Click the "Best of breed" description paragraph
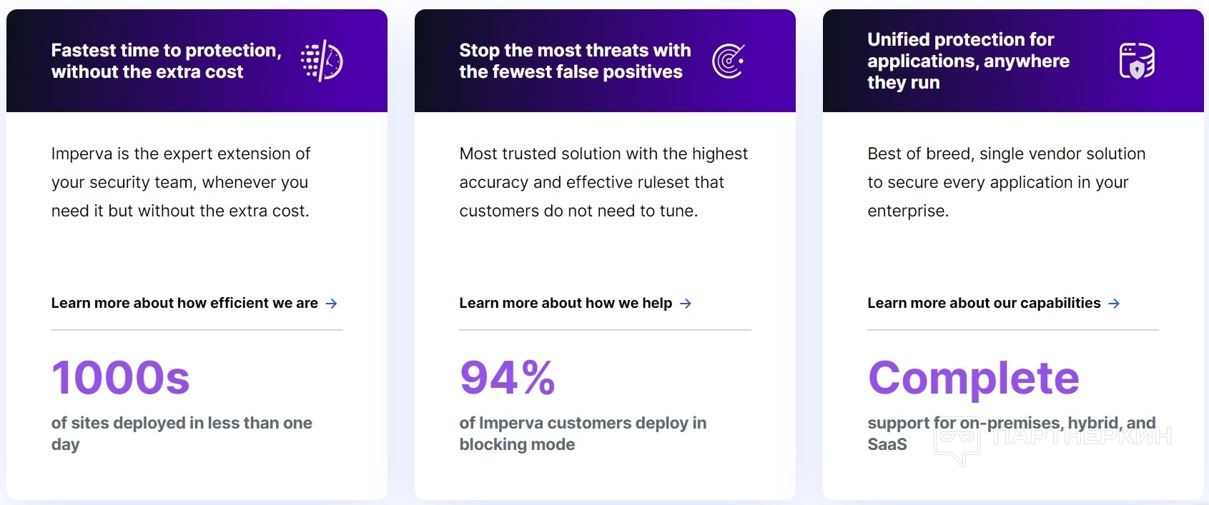The width and height of the screenshot is (1209, 505). click(1006, 182)
